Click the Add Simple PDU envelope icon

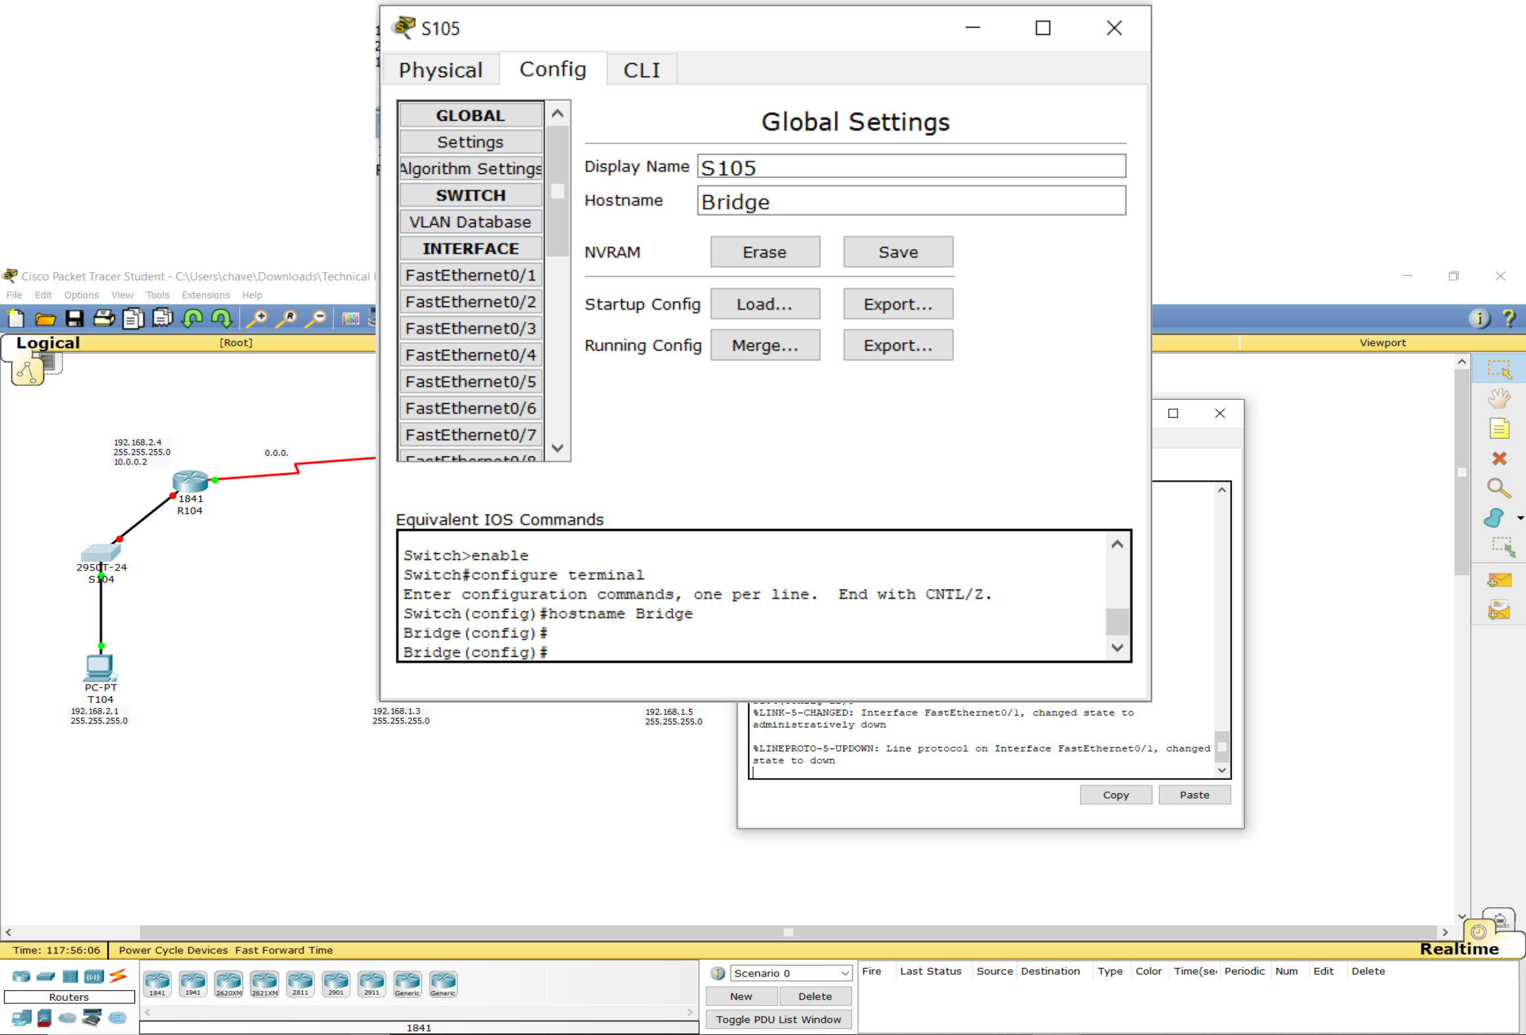point(1499,580)
